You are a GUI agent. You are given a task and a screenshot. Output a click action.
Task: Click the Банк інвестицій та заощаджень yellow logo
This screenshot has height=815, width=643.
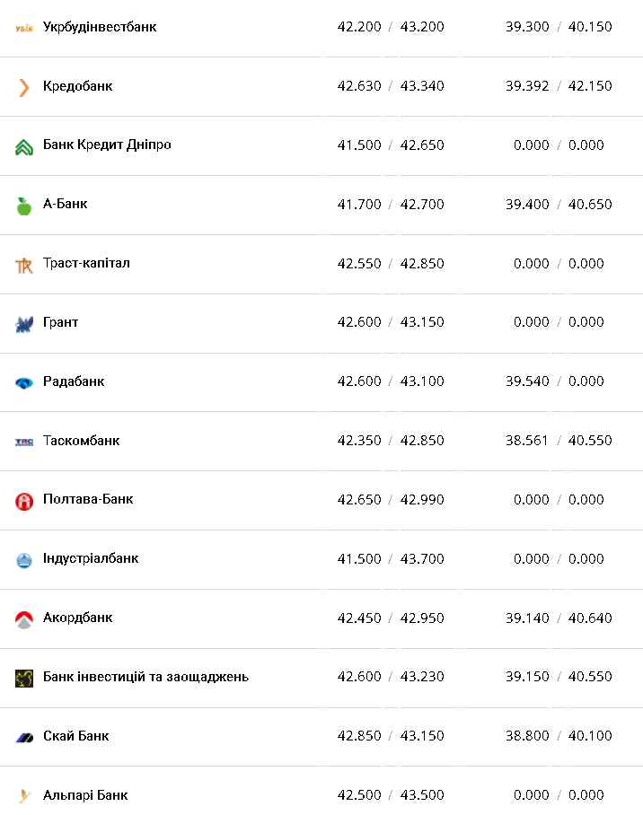coord(24,679)
